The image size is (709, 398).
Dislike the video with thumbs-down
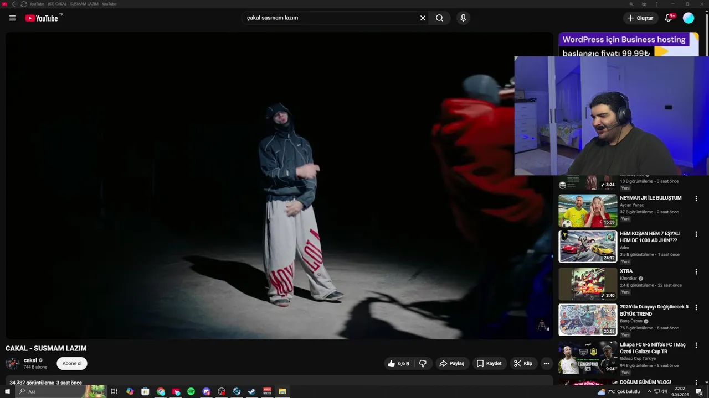pyautogui.click(x=423, y=364)
